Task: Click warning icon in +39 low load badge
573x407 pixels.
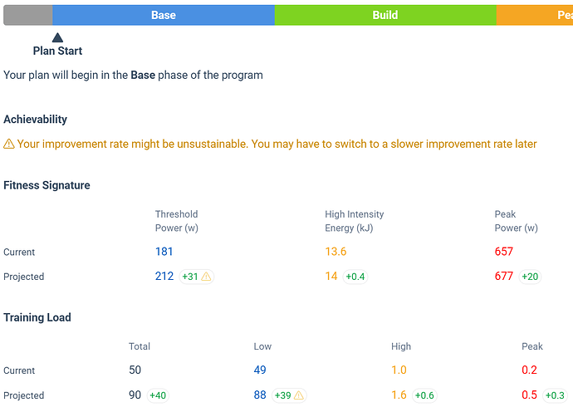Action: tap(297, 395)
